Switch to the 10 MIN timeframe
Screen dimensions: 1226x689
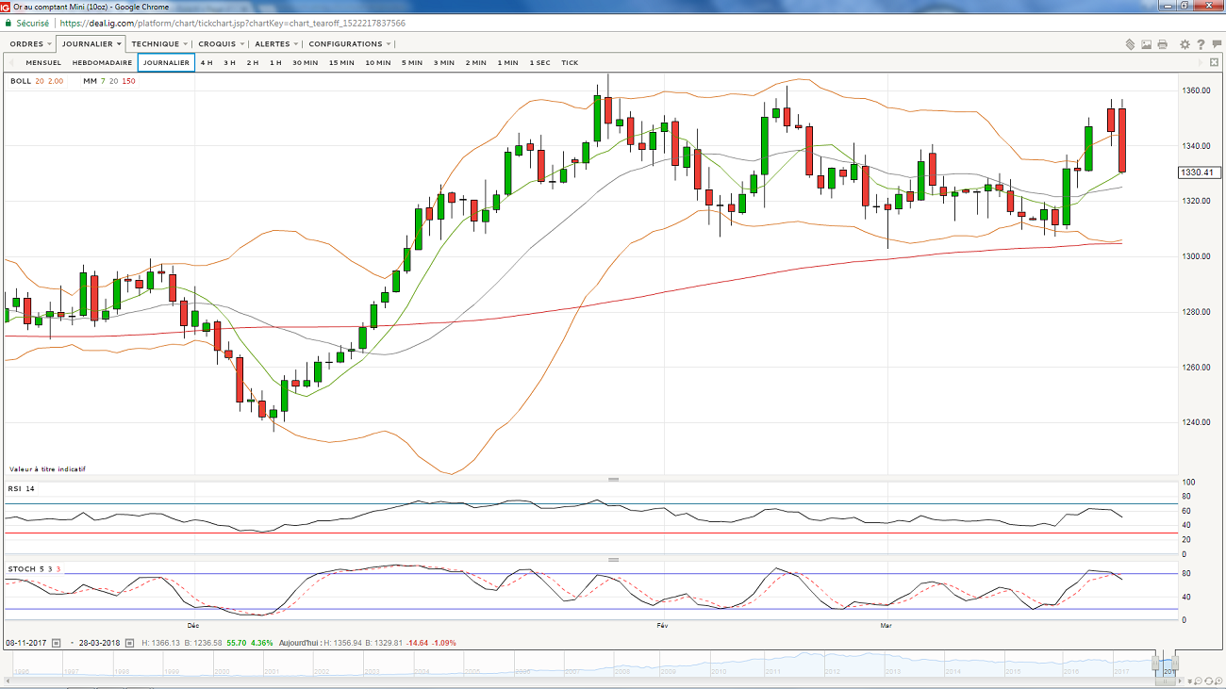377,63
